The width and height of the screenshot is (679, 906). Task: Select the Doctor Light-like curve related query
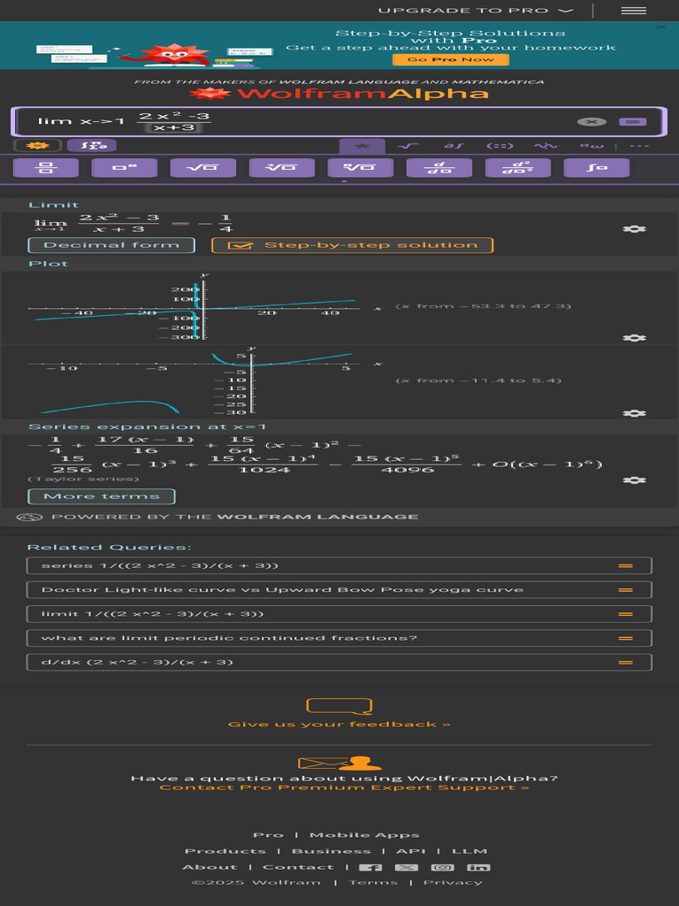(x=339, y=590)
